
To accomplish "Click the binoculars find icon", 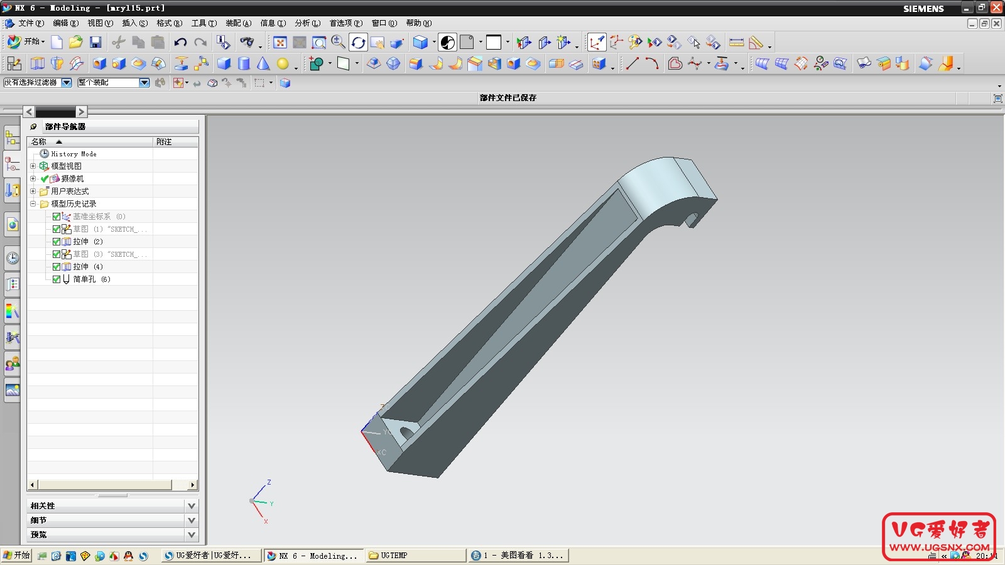I will (247, 42).
